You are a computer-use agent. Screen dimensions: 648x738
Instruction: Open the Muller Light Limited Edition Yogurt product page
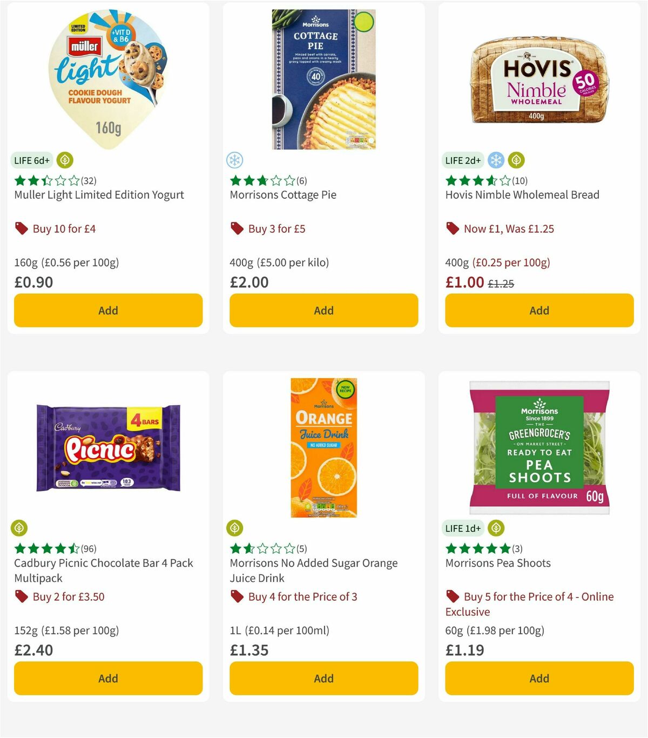98,194
